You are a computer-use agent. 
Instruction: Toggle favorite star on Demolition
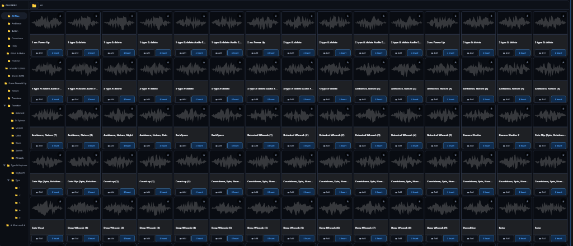coord(491,201)
